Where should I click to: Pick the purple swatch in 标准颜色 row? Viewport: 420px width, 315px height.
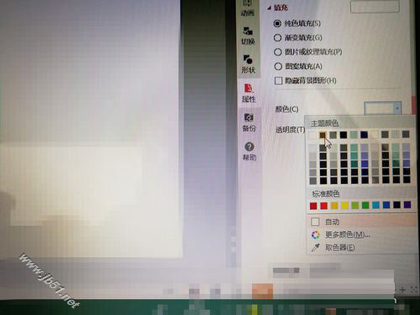(x=407, y=205)
